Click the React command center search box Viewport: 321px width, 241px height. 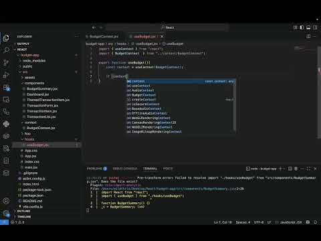[x=167, y=27]
